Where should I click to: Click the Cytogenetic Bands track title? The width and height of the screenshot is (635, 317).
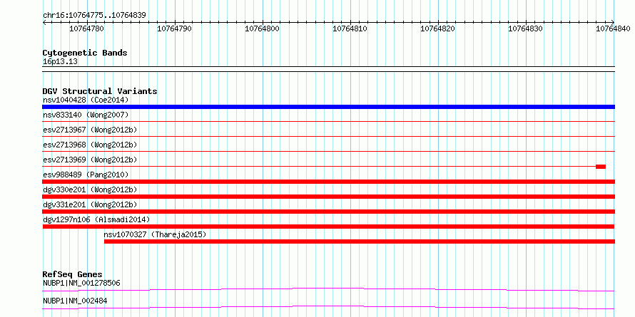click(85, 53)
